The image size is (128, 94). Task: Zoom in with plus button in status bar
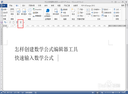(119, 93)
